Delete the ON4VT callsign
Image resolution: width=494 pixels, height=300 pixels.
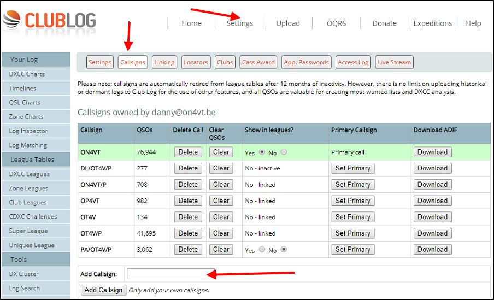[x=188, y=152]
